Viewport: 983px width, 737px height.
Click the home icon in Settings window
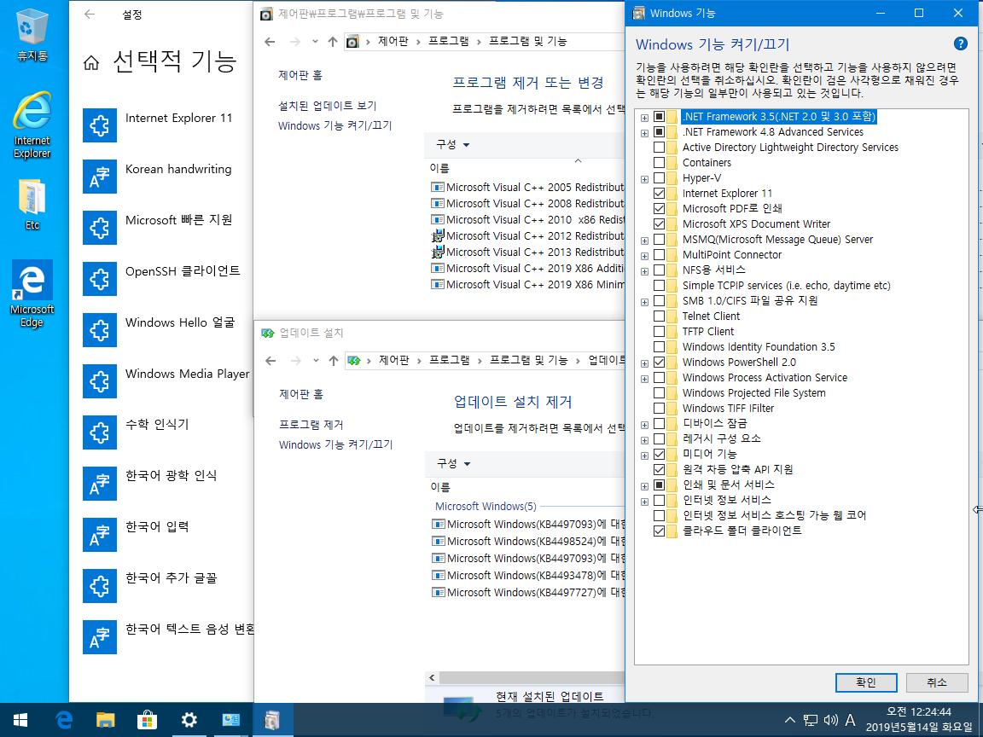tap(91, 62)
